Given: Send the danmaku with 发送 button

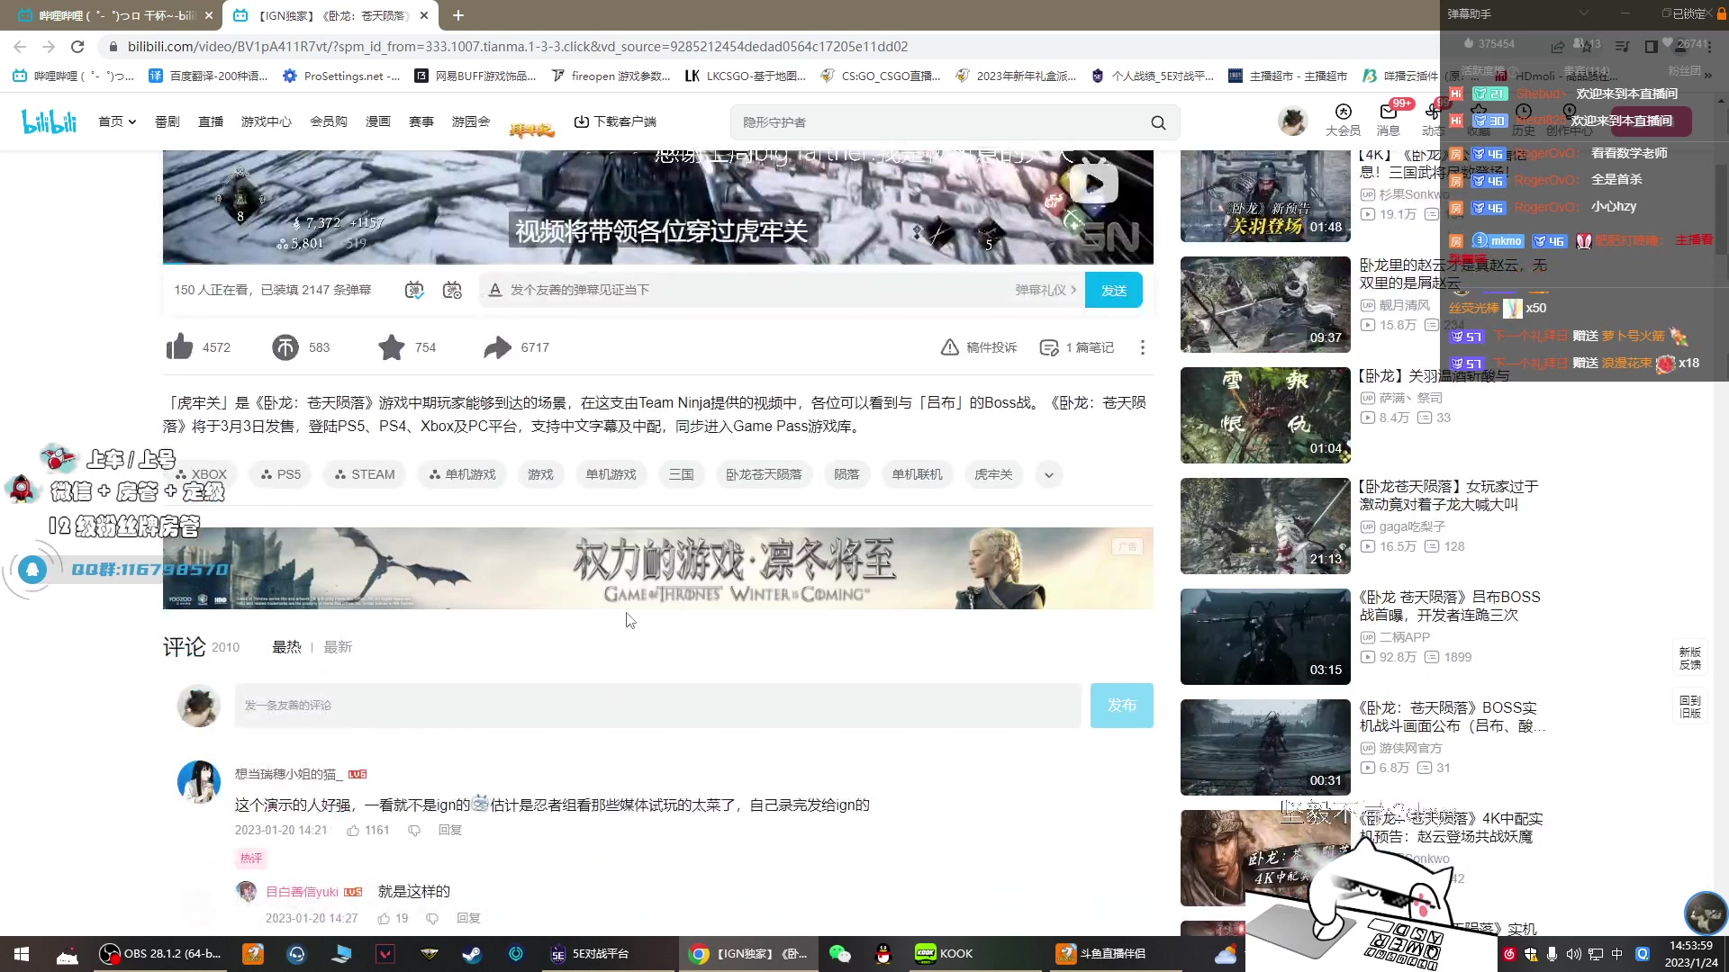Looking at the screenshot, I should [1114, 290].
